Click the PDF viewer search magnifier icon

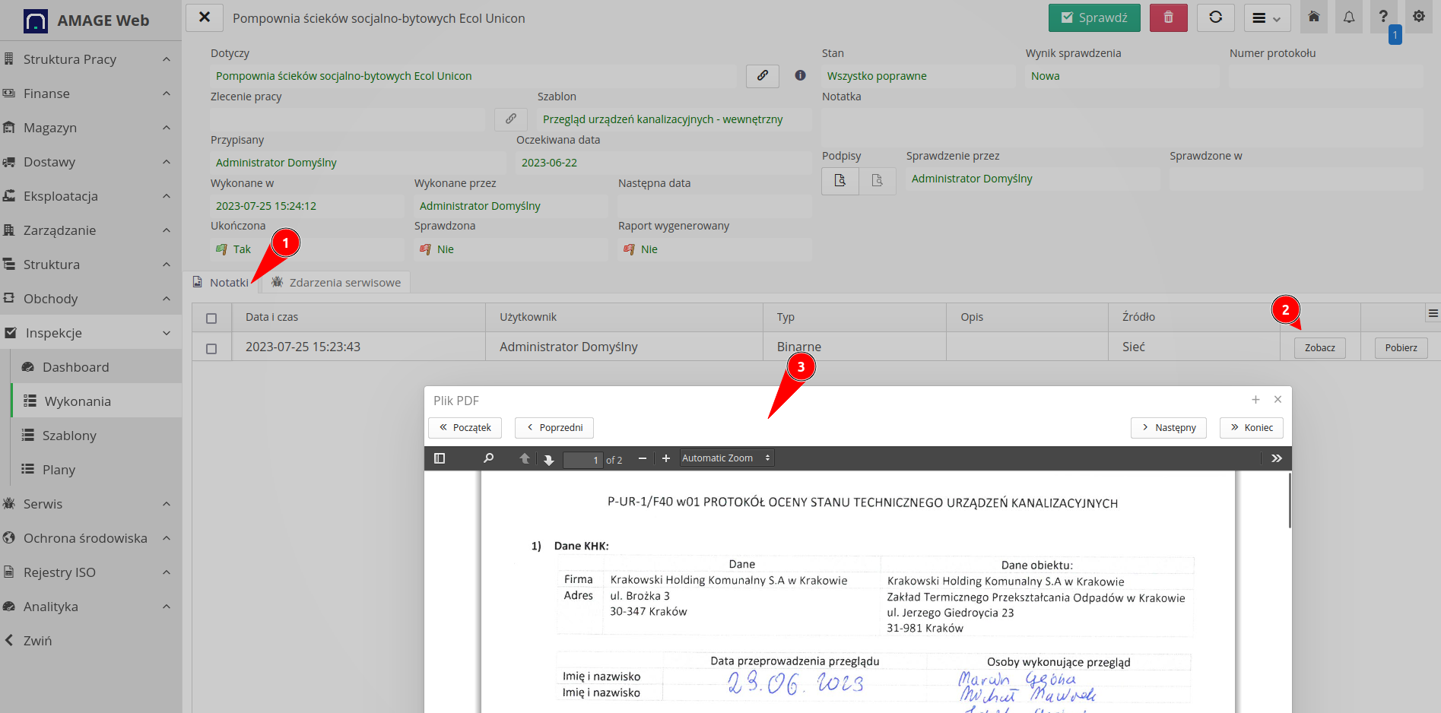(x=488, y=458)
